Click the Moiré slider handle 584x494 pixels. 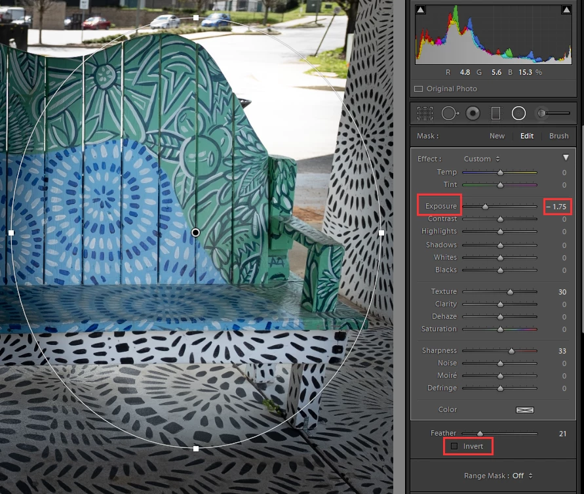pyautogui.click(x=500, y=376)
